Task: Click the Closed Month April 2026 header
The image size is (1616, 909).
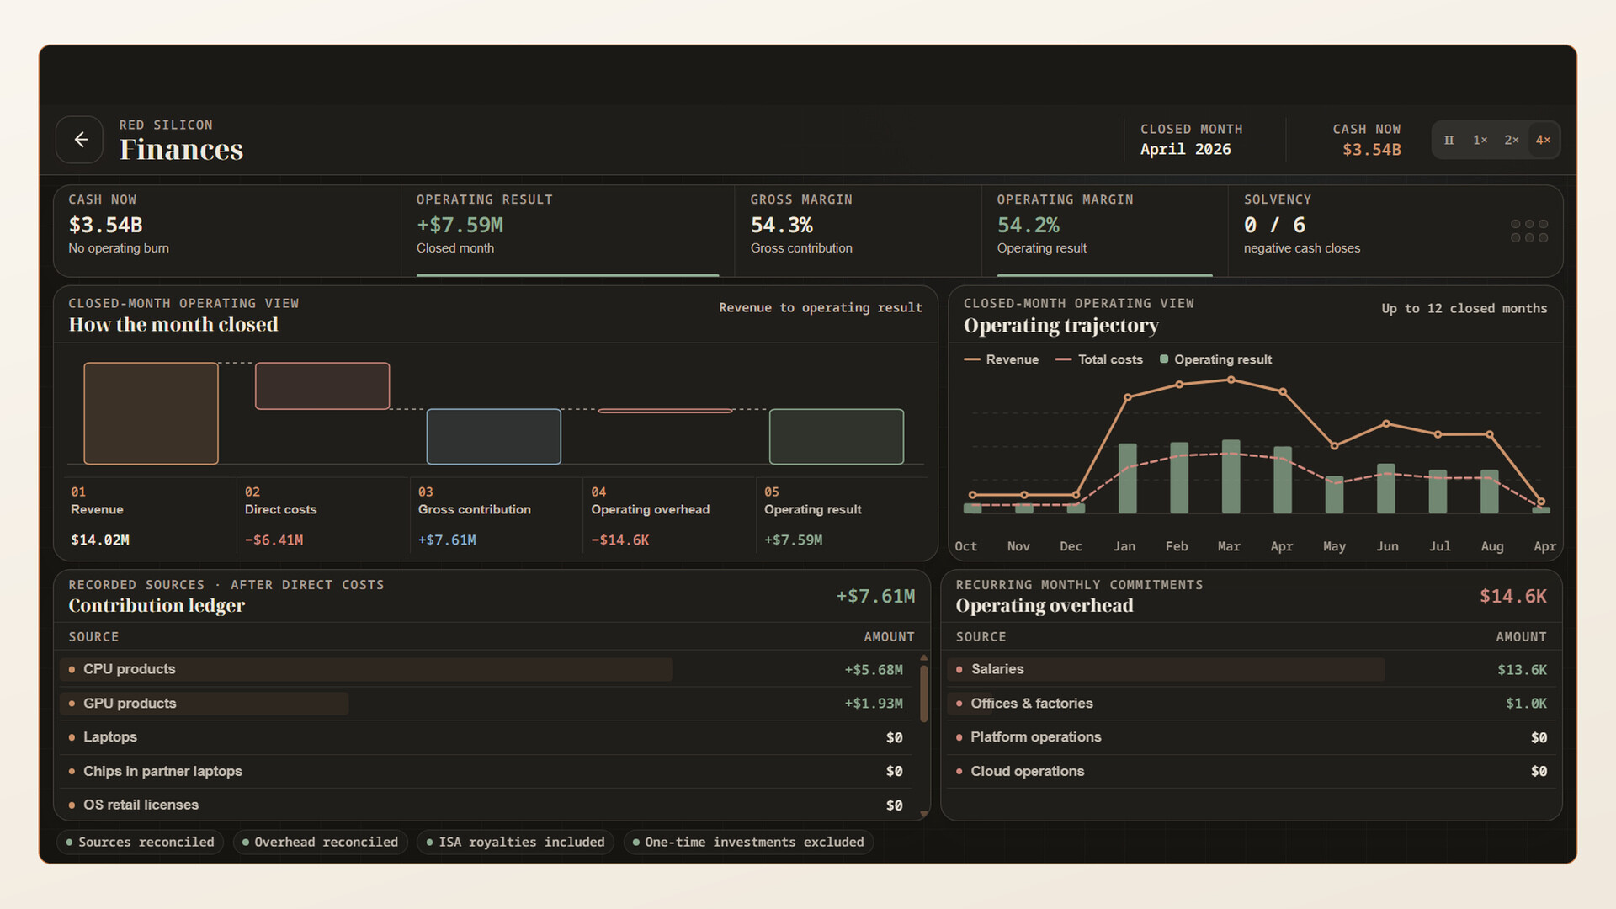Action: click(x=1191, y=140)
